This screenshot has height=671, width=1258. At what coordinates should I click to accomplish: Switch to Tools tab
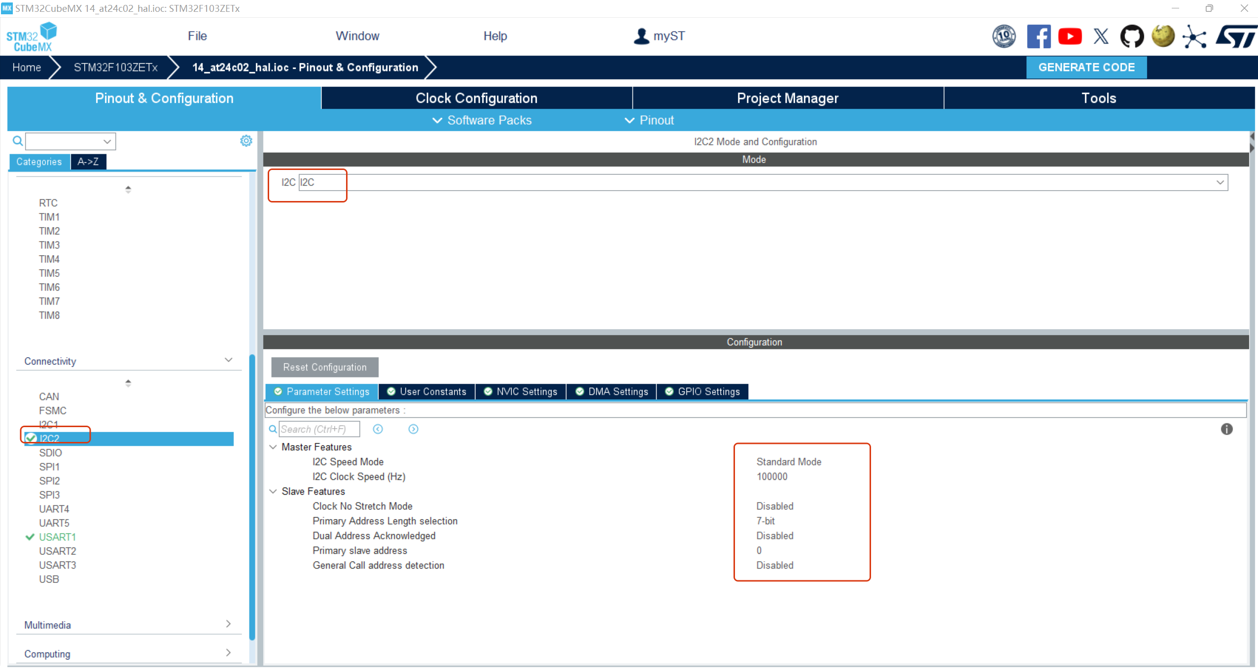[x=1099, y=98]
